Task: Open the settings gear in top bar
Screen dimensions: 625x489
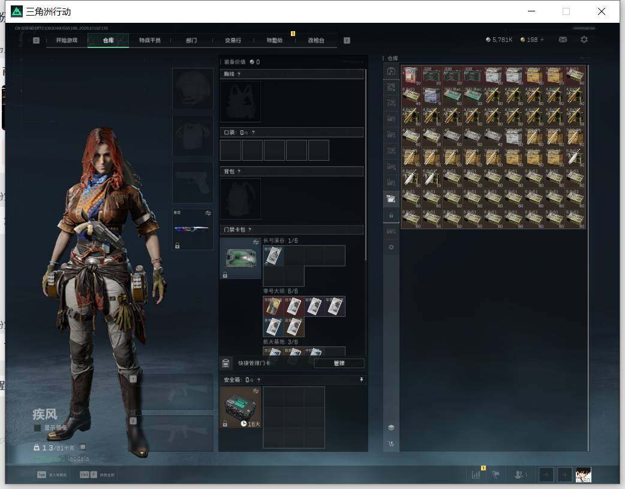Action: click(584, 40)
